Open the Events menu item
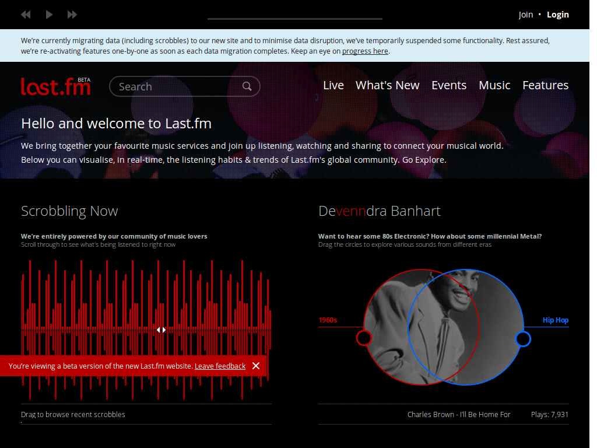 [449, 85]
